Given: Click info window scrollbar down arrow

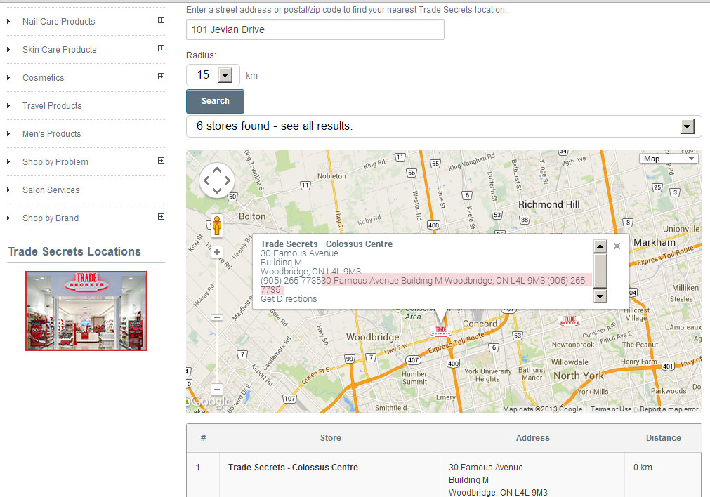Looking at the screenshot, I should (600, 296).
